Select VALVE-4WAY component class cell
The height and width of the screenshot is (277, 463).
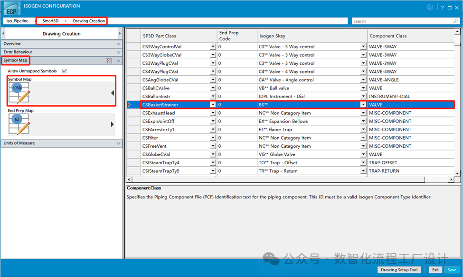[x=411, y=71]
